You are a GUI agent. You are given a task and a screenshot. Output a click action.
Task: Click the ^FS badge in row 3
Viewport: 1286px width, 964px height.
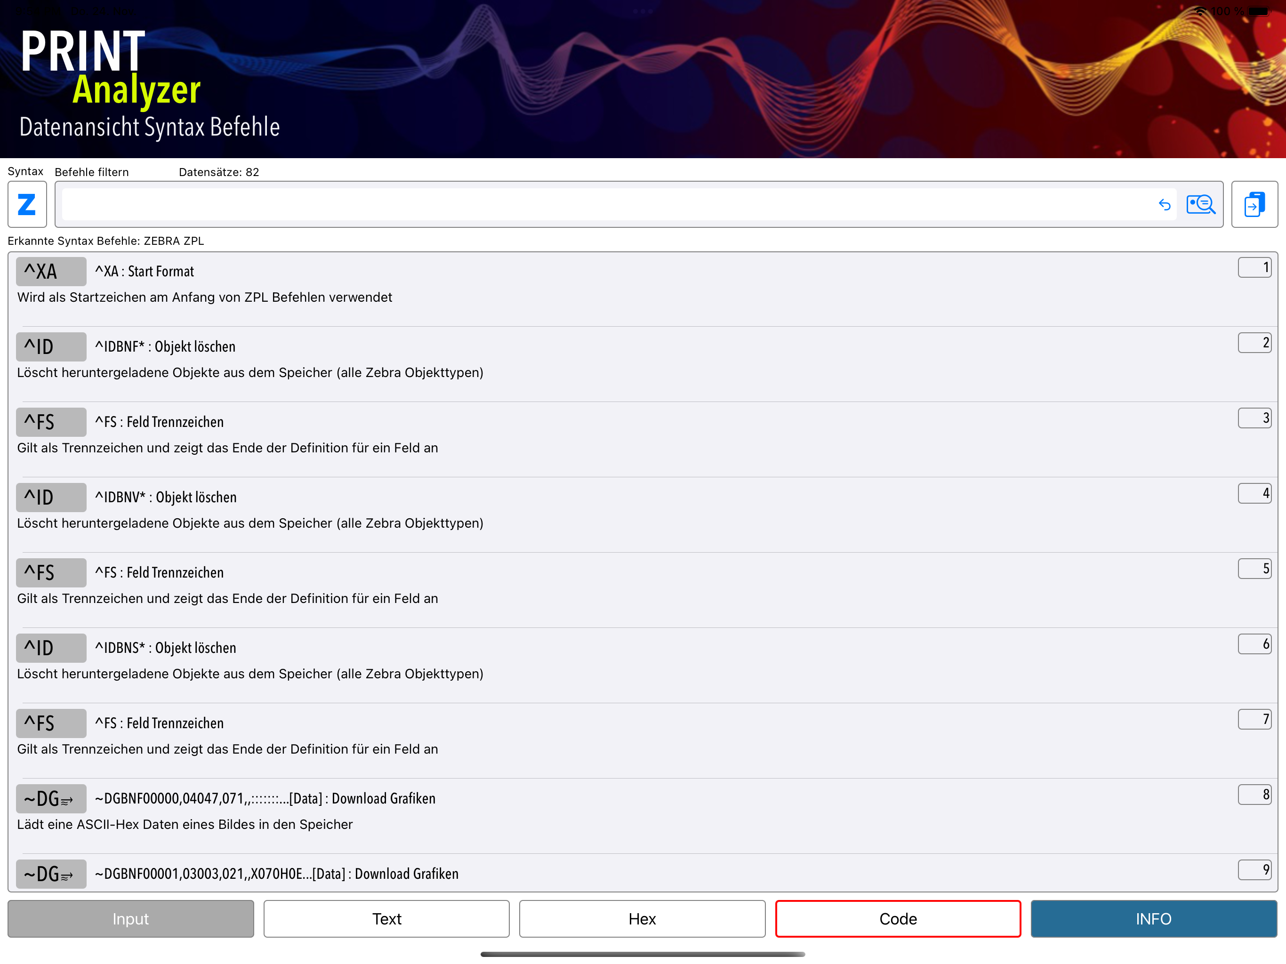click(51, 422)
